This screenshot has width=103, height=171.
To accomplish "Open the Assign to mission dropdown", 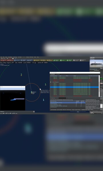I will (x=78, y=110).
